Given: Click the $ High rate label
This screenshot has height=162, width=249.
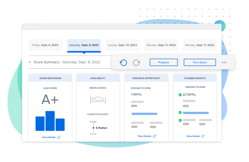Looking at the screenshot, I should tap(93, 122).
